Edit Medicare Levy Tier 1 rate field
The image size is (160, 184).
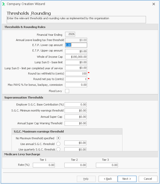(x=44, y=165)
